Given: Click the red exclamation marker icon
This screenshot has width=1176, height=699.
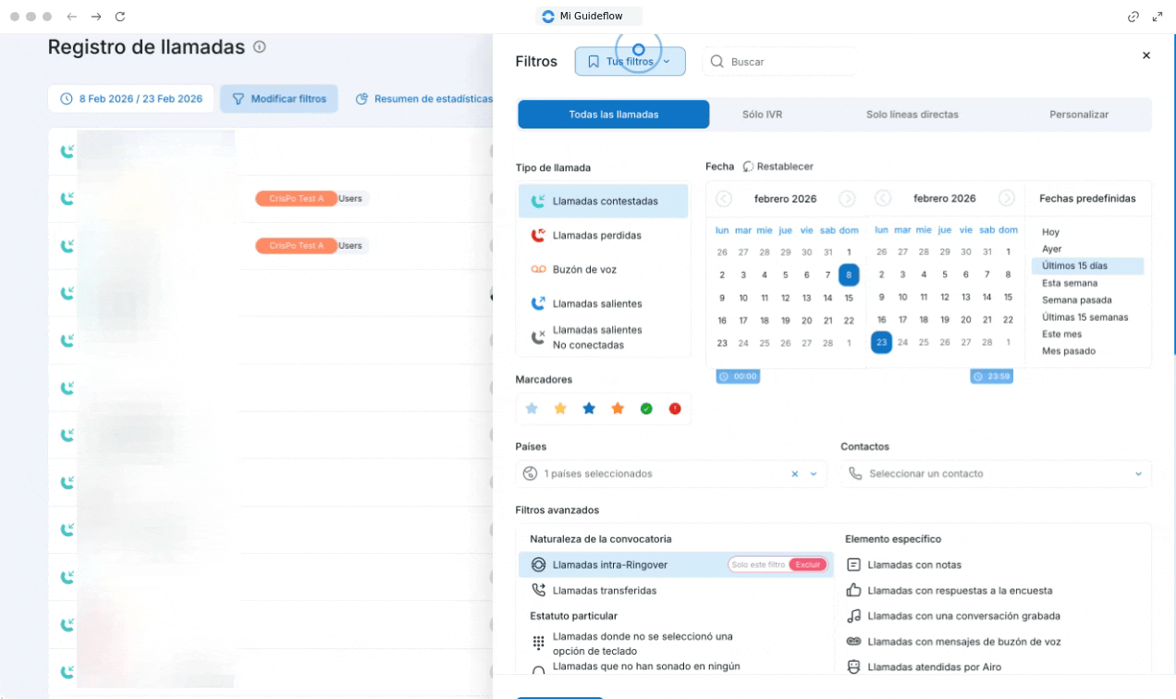Looking at the screenshot, I should 675,409.
